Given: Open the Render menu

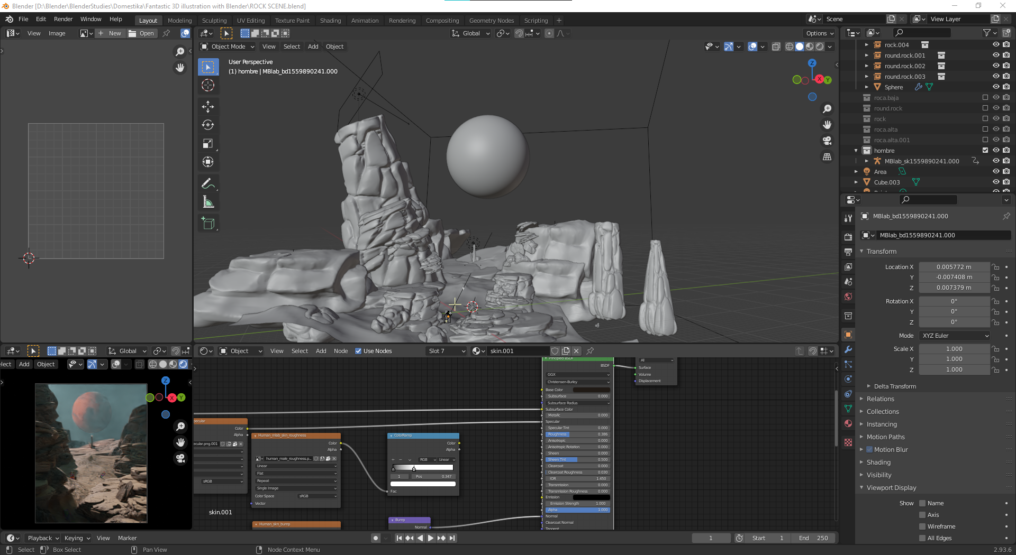Looking at the screenshot, I should click(x=63, y=19).
